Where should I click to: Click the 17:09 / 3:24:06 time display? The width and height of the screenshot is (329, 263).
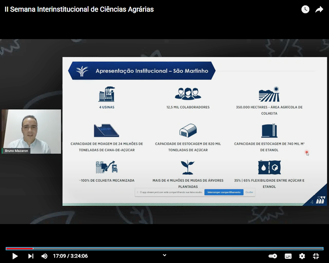click(70, 256)
